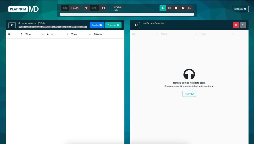Stop playback with the square icon

[176, 8]
